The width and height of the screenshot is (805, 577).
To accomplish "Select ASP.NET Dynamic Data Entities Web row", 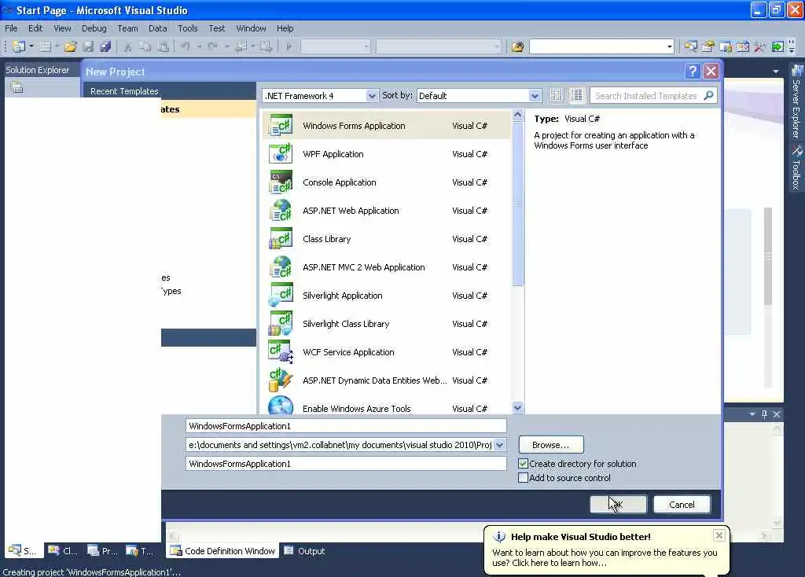I will (x=387, y=380).
